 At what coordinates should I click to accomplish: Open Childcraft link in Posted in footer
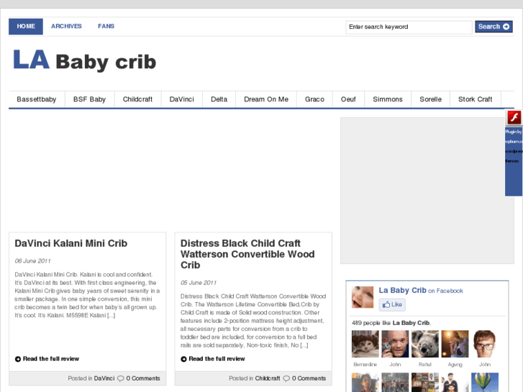[268, 378]
